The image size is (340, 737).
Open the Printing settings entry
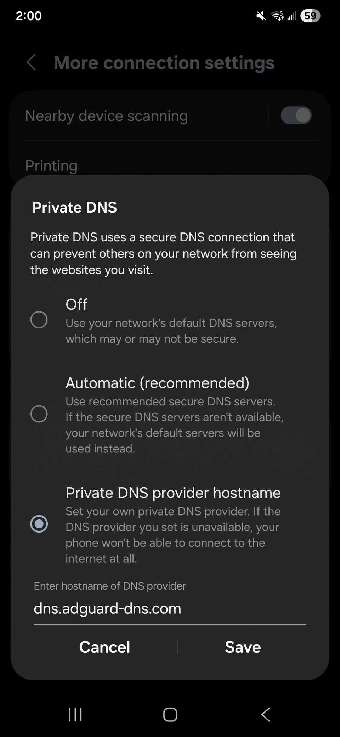point(51,165)
